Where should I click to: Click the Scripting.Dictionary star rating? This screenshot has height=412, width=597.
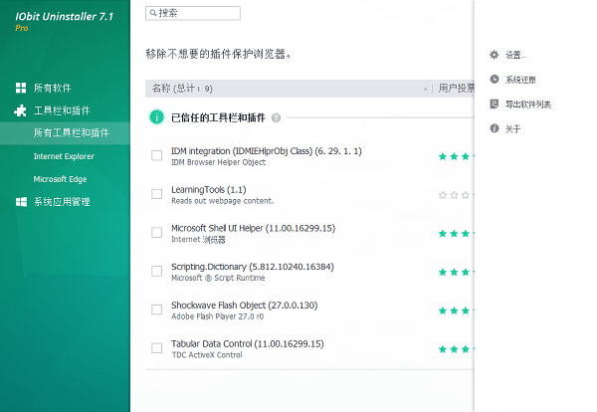pos(456,272)
